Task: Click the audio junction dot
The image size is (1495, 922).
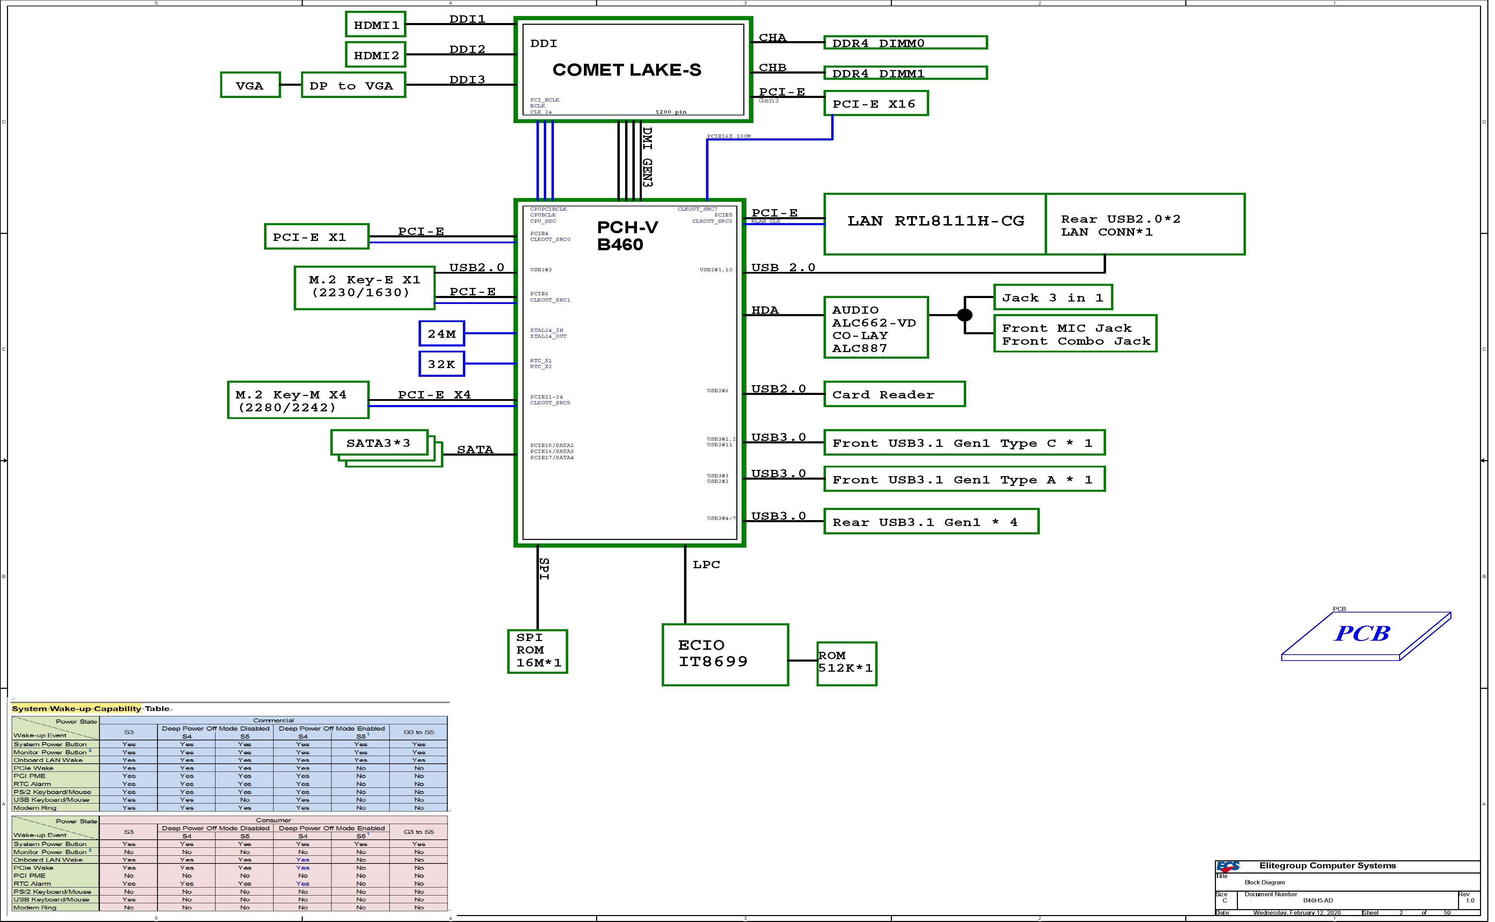Action: pyautogui.click(x=965, y=315)
